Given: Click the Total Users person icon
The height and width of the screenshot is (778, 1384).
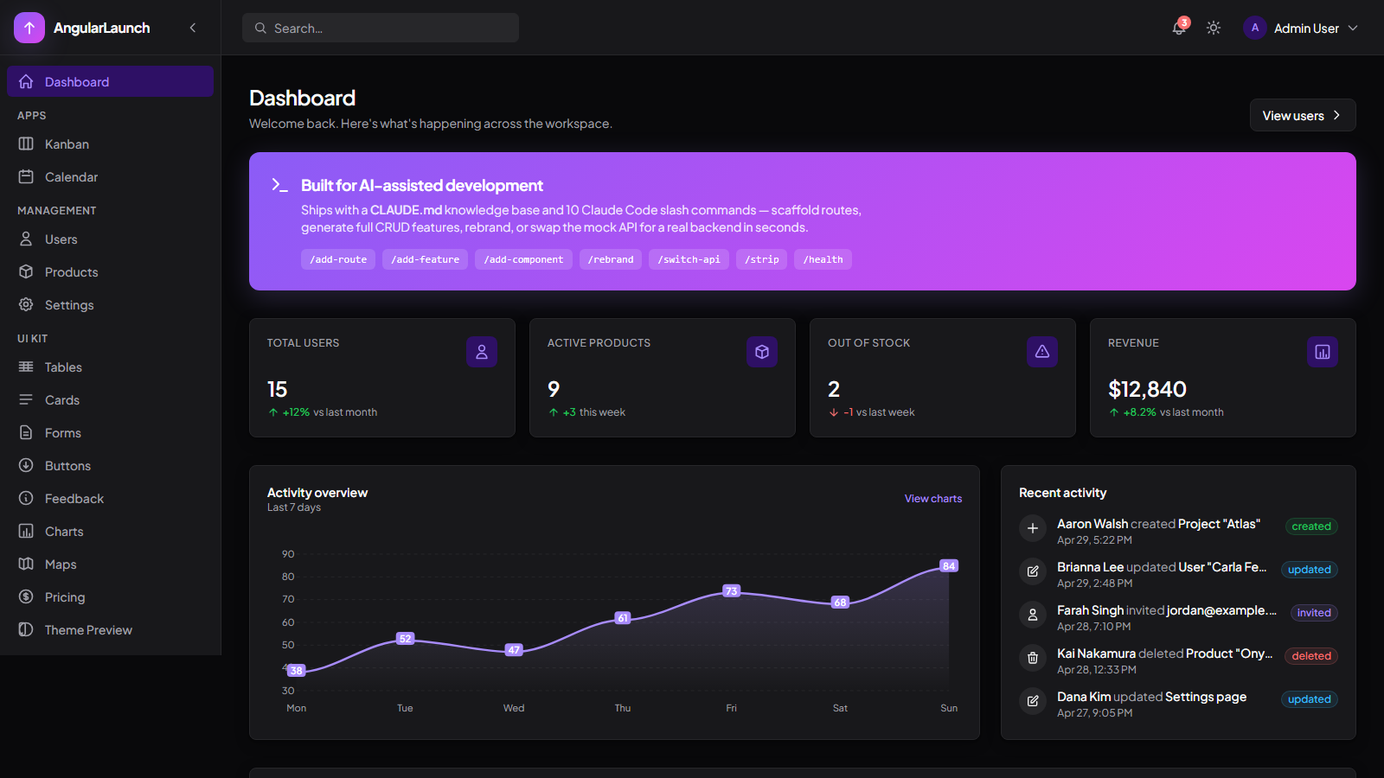Looking at the screenshot, I should 482,352.
